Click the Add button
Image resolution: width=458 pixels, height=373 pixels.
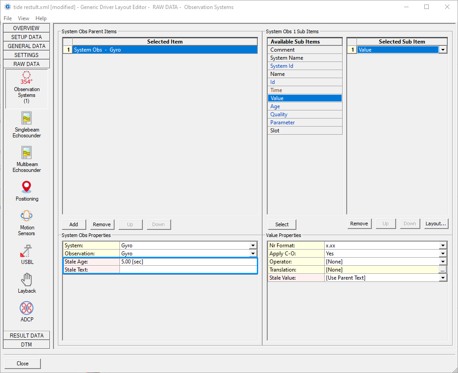click(74, 224)
